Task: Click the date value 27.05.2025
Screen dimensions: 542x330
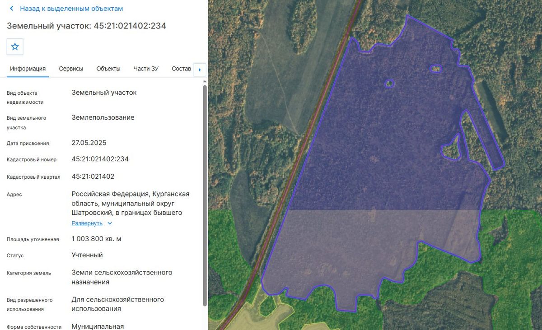Action: click(89, 143)
